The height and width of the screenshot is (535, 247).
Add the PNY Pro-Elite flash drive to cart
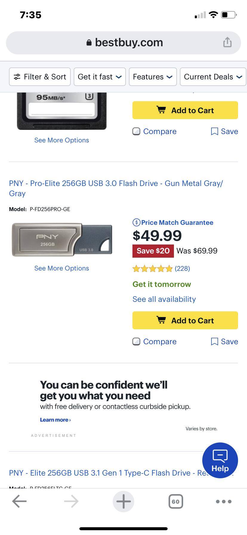pyautogui.click(x=185, y=320)
